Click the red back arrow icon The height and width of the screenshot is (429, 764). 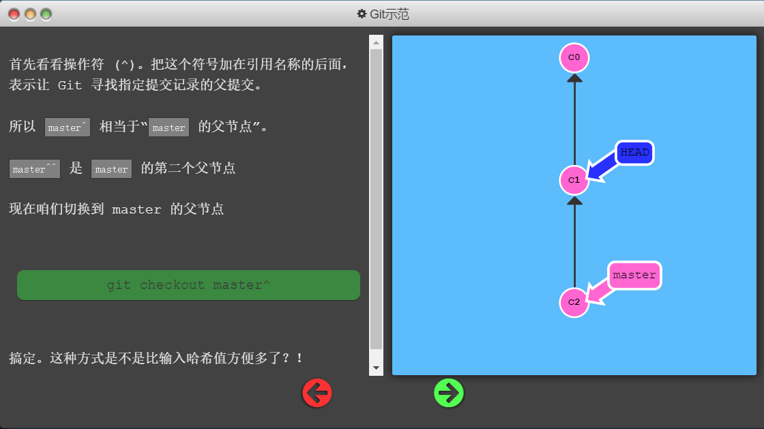click(x=317, y=394)
